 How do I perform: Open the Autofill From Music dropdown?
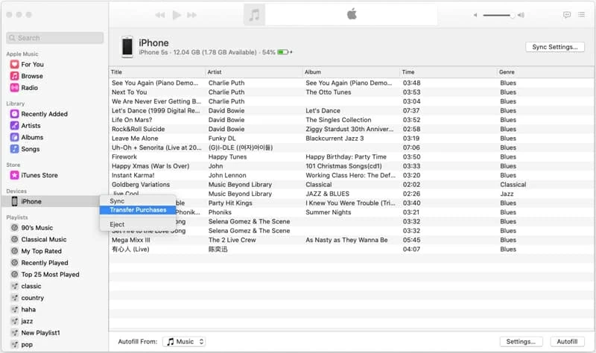point(184,341)
